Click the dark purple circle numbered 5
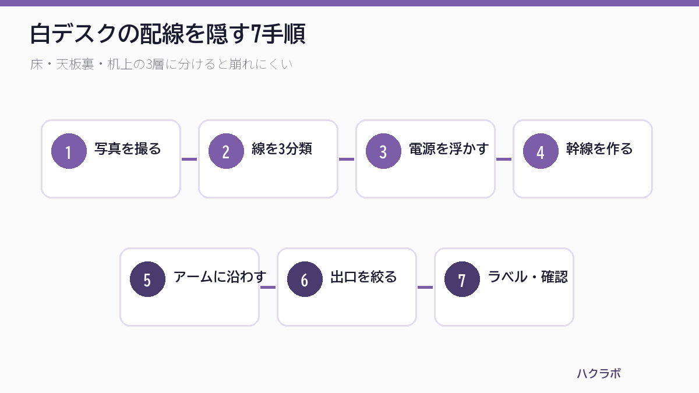The image size is (699, 393). tap(147, 279)
